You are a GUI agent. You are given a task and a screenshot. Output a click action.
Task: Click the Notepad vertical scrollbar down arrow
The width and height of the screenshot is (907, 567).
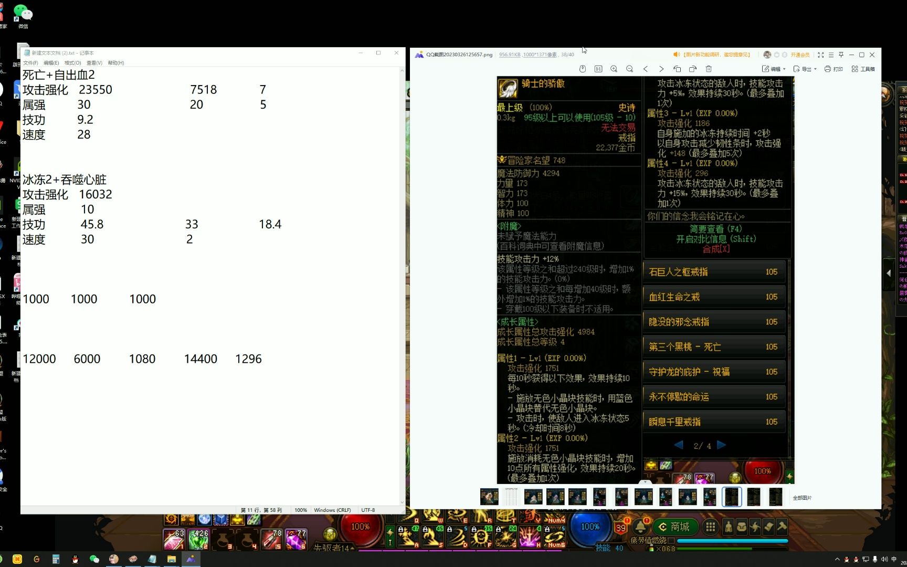click(402, 502)
